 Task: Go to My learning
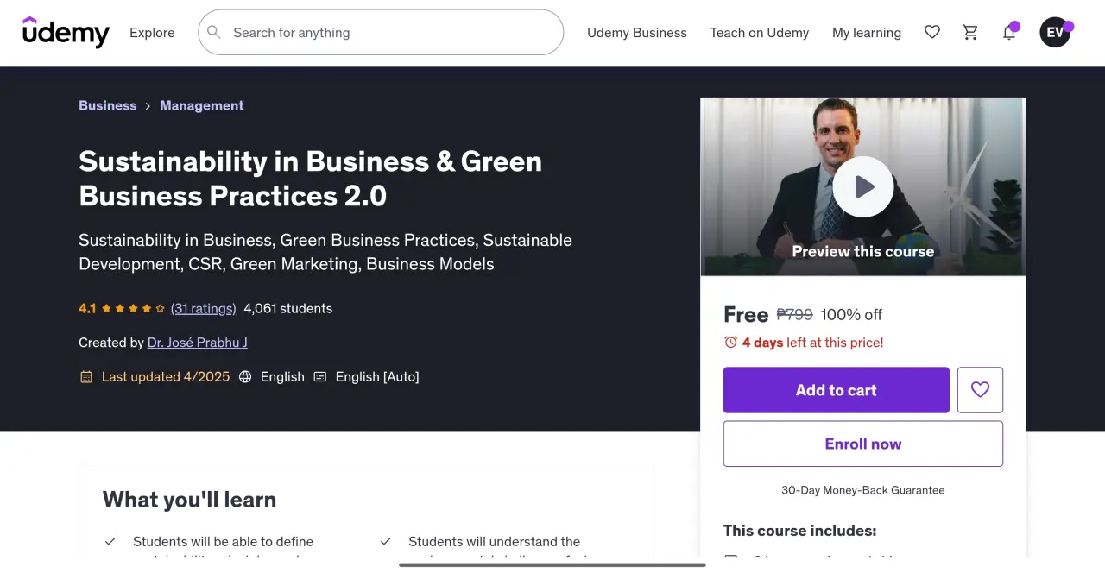point(867,33)
